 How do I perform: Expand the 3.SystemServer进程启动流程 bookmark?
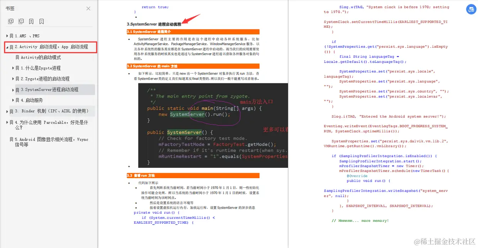tap(13, 90)
